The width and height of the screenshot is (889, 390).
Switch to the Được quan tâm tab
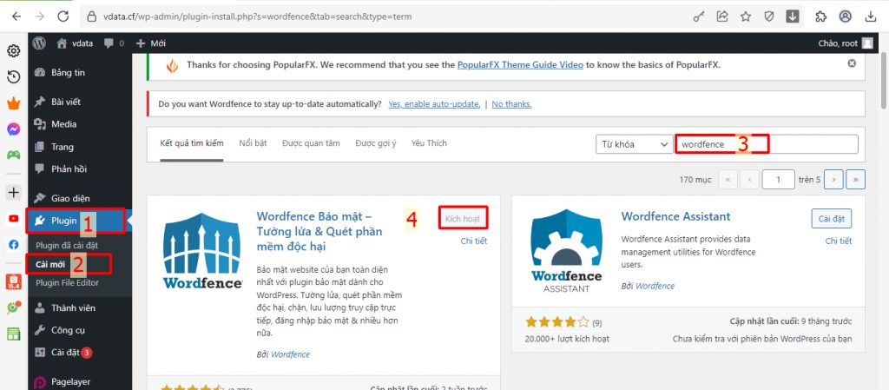coord(311,142)
